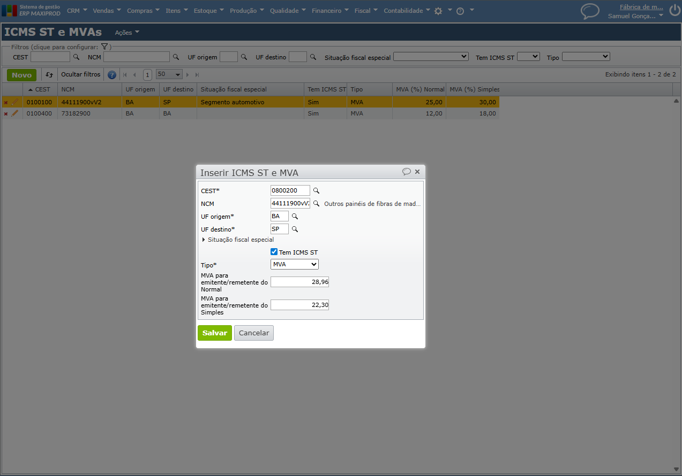Open the Tipo filter dropdown
Viewport: 682px width, 476px height.
point(586,57)
